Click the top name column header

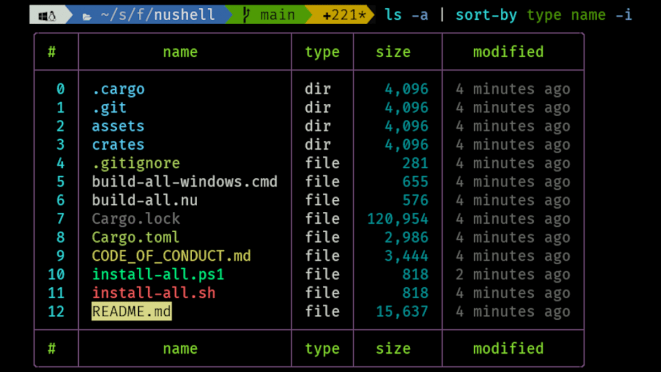pos(180,52)
